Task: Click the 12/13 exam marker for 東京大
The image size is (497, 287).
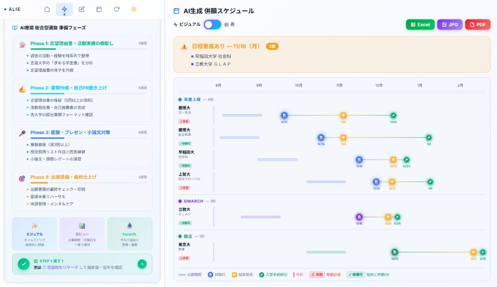Action: pyautogui.click(x=395, y=252)
